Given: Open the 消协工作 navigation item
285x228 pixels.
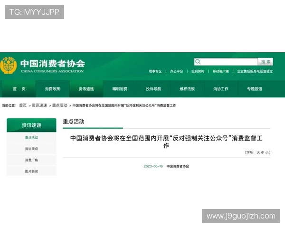Looking at the screenshot, I should 221,89.
